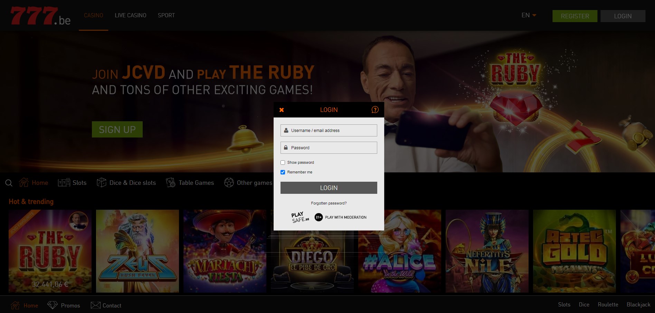Screen dimensions: 655x313
Task: Open Contact in the footer bar
Action: pyautogui.click(x=106, y=305)
